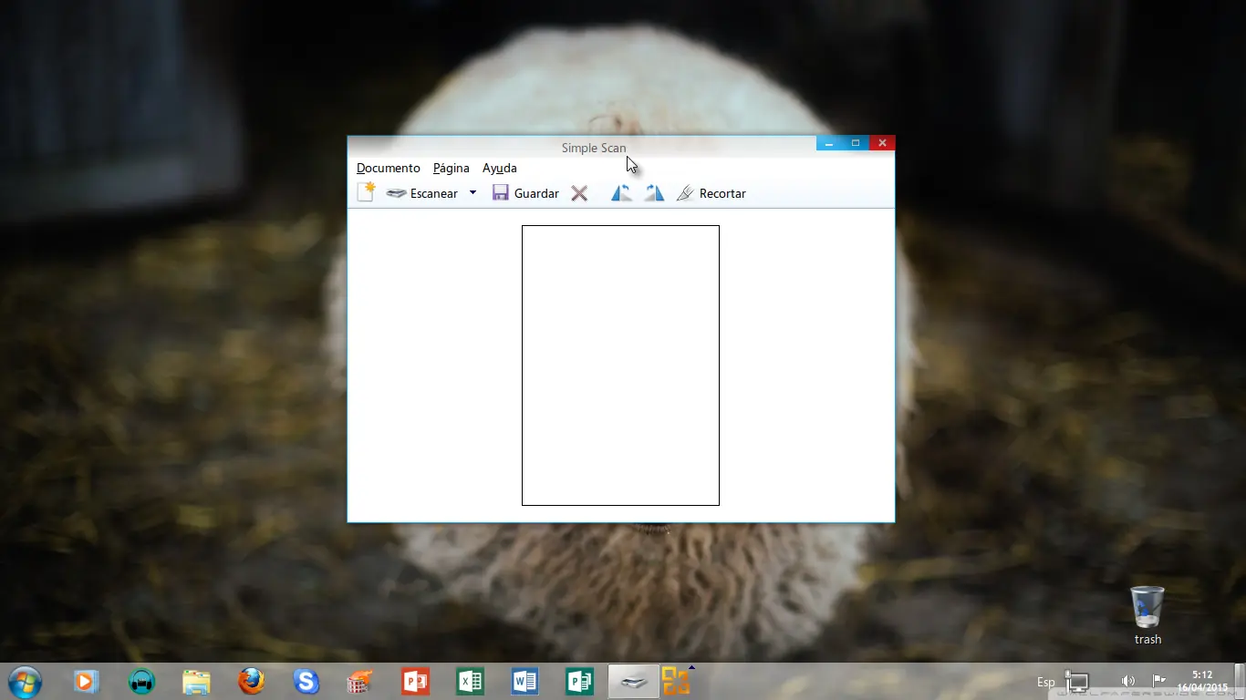Click the Esp keyboard language indicator
This screenshot has height=700, width=1246.
click(x=1046, y=682)
